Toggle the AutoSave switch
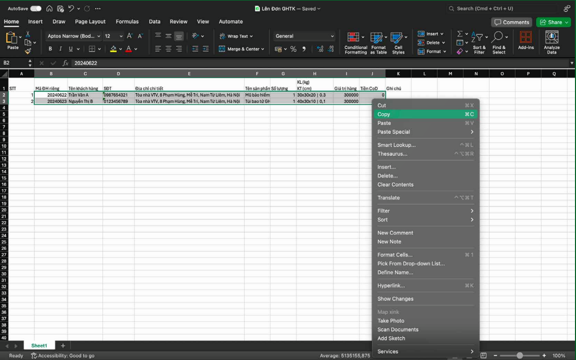576x360 pixels. (x=36, y=9)
